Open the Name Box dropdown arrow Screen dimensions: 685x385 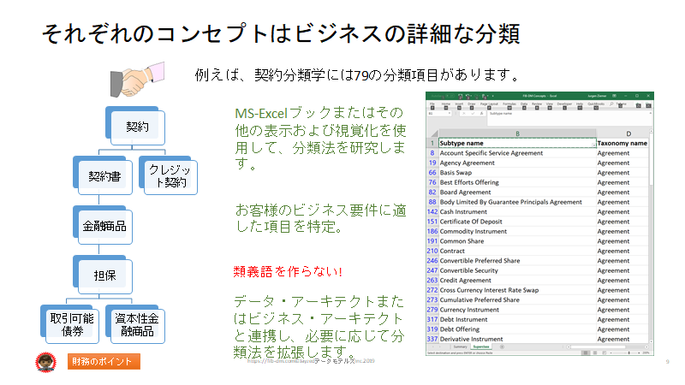[x=449, y=114]
